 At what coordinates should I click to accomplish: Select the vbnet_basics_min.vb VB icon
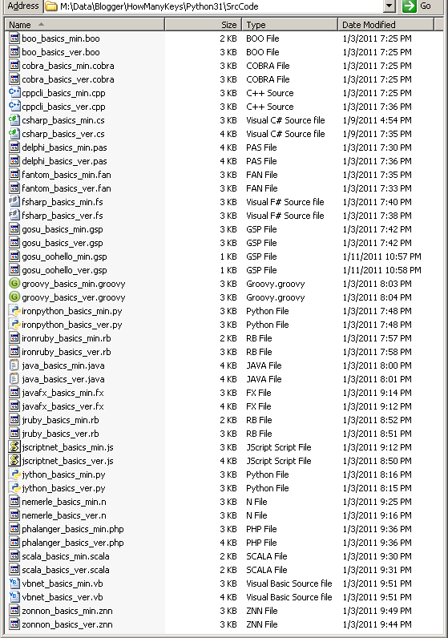pos(14,583)
